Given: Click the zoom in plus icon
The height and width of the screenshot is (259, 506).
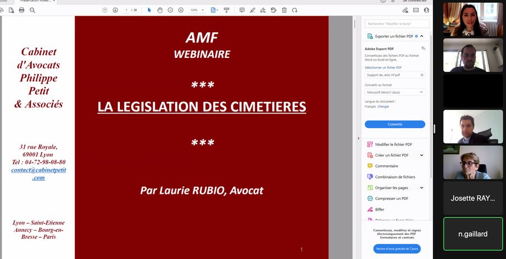Looking at the screenshot, I should tap(181, 10).
